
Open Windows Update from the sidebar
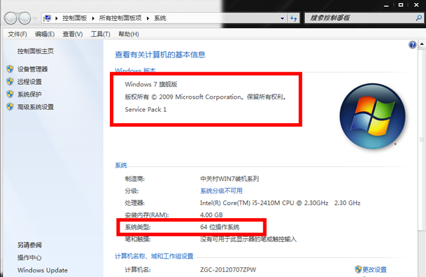[x=42, y=270]
